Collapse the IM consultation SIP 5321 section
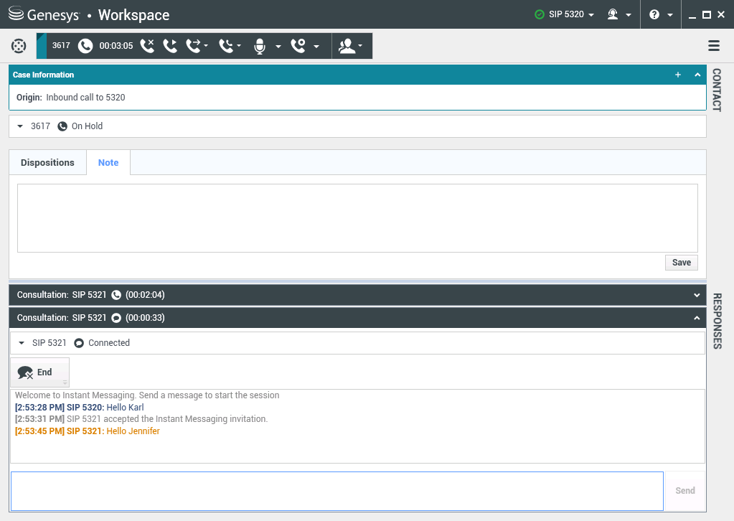The width and height of the screenshot is (734, 521). (697, 319)
